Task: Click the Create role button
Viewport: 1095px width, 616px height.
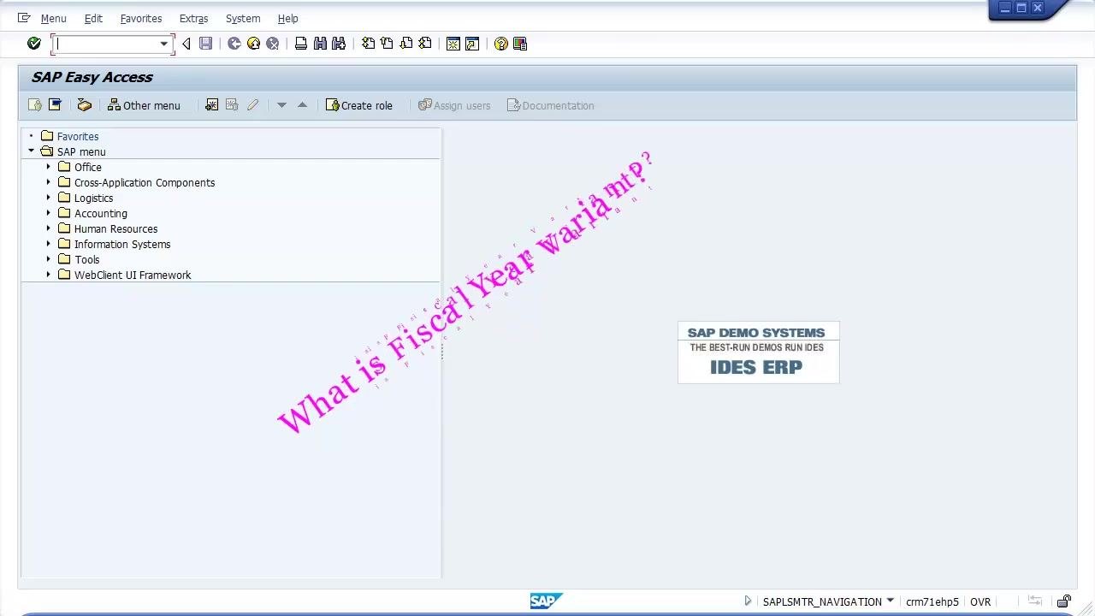Action: 359,105
